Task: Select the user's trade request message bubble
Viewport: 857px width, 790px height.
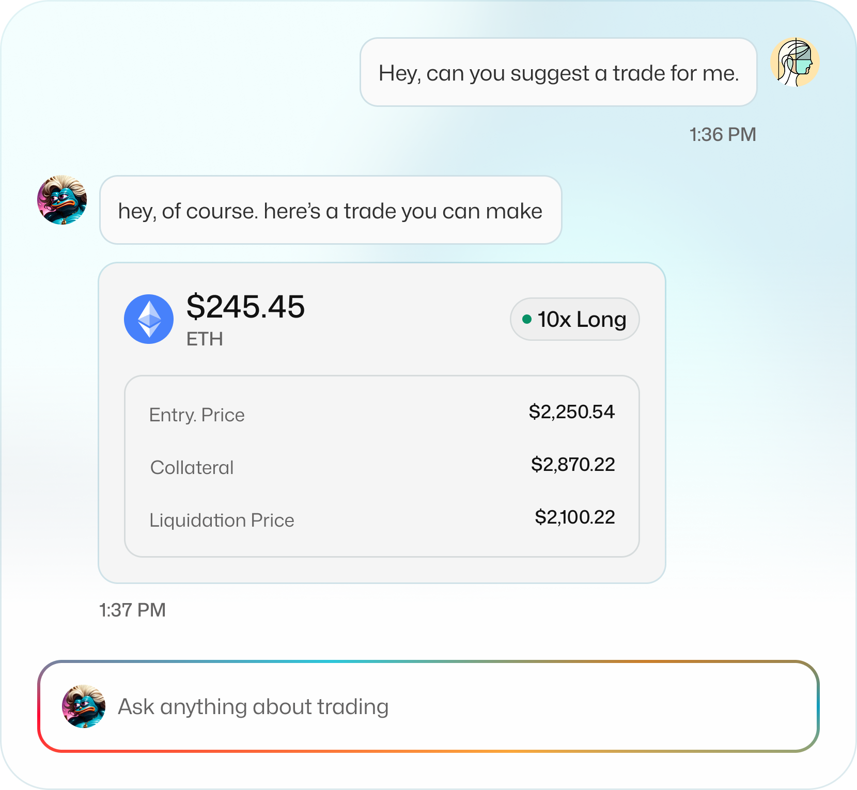Action: (558, 72)
